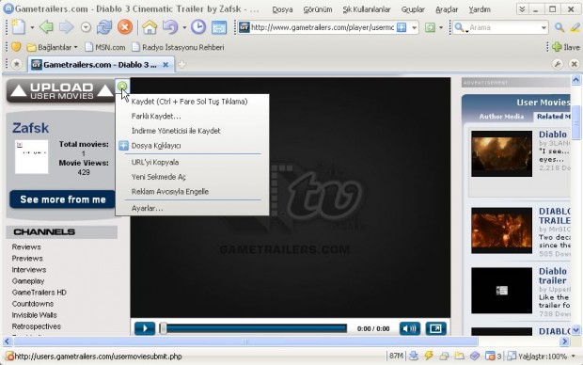
Task: Click the Upload User Movies banner
Action: click(x=61, y=91)
